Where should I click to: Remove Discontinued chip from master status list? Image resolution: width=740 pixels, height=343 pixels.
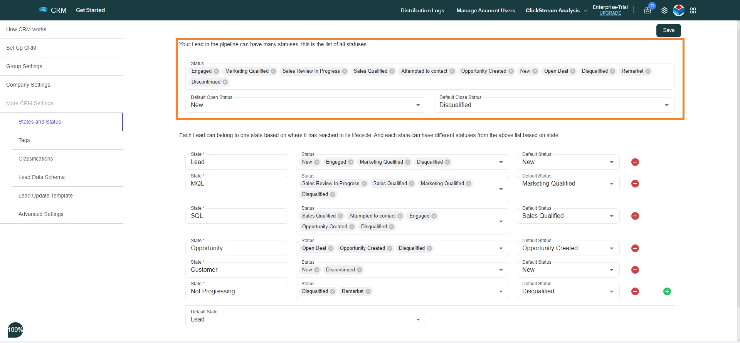[225, 82]
